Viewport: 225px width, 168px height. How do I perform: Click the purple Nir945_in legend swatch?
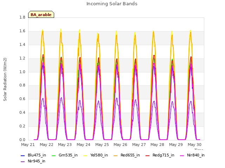23,162
